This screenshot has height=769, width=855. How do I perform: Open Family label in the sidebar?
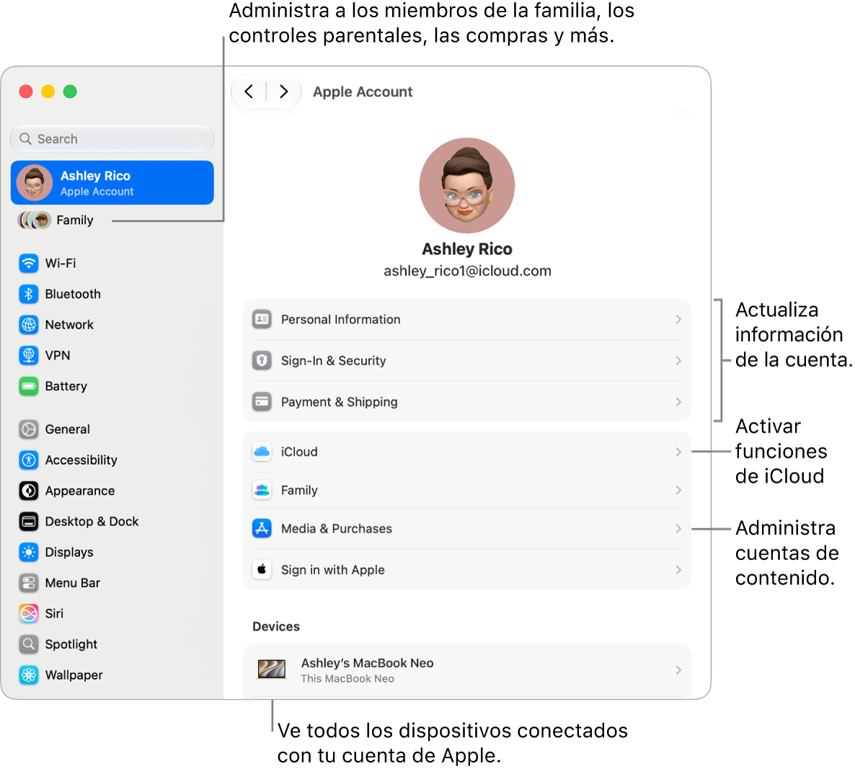tap(75, 221)
